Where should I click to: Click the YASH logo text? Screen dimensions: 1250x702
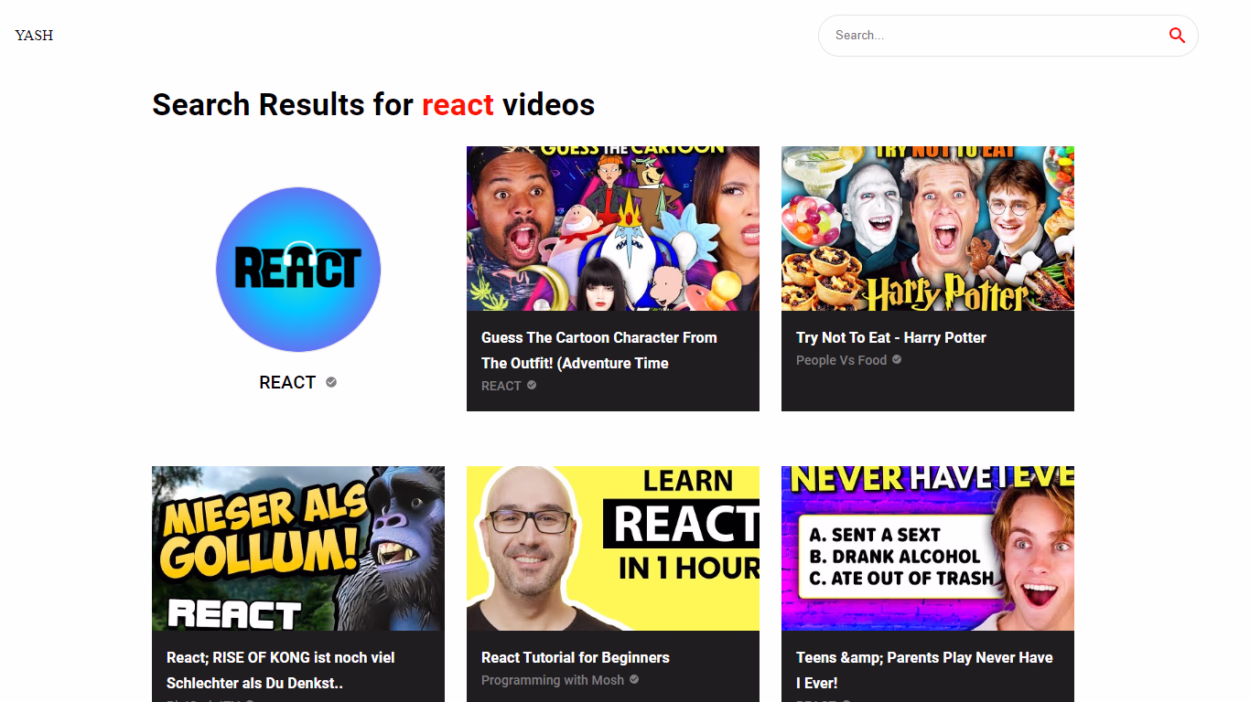pyautogui.click(x=34, y=36)
